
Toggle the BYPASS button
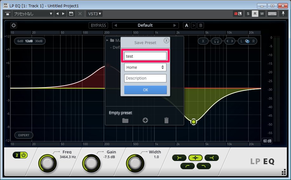click(x=98, y=25)
